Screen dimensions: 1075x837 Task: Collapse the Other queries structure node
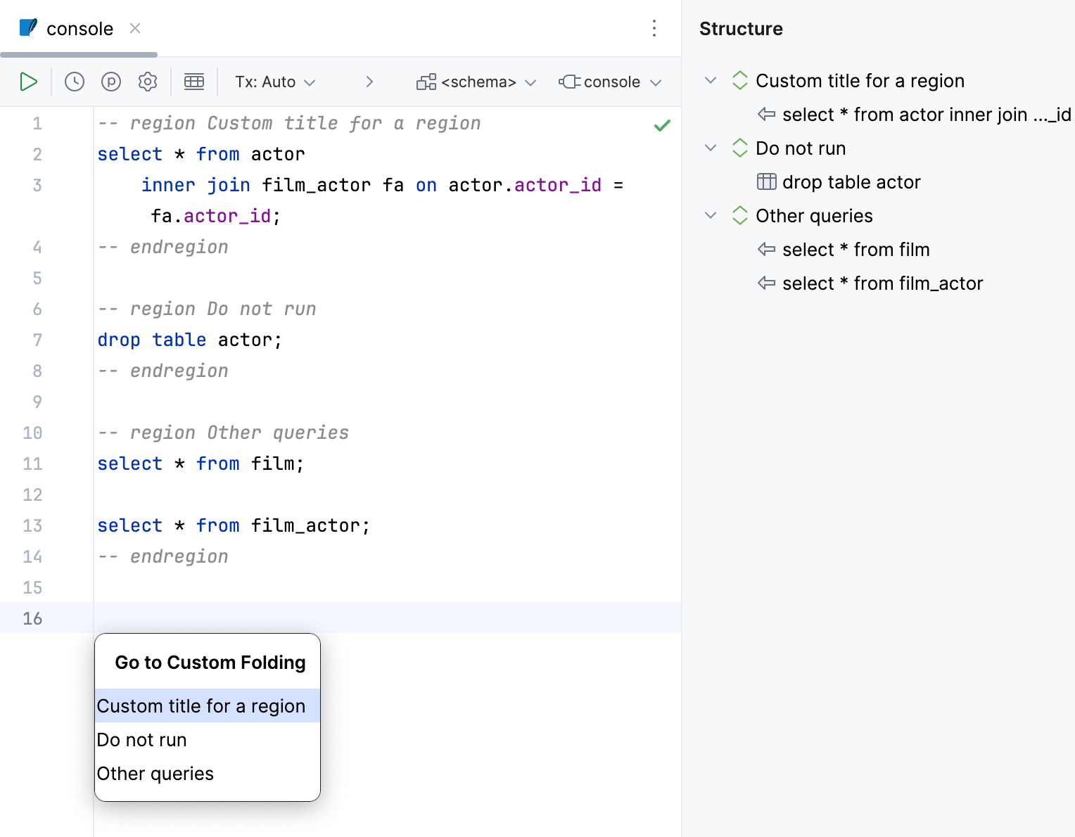(711, 216)
